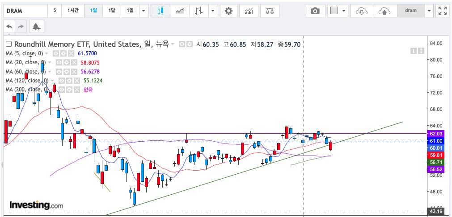Remove the MA 200 indicator
The image size is (452, 217).
pyautogui.click(x=77, y=90)
